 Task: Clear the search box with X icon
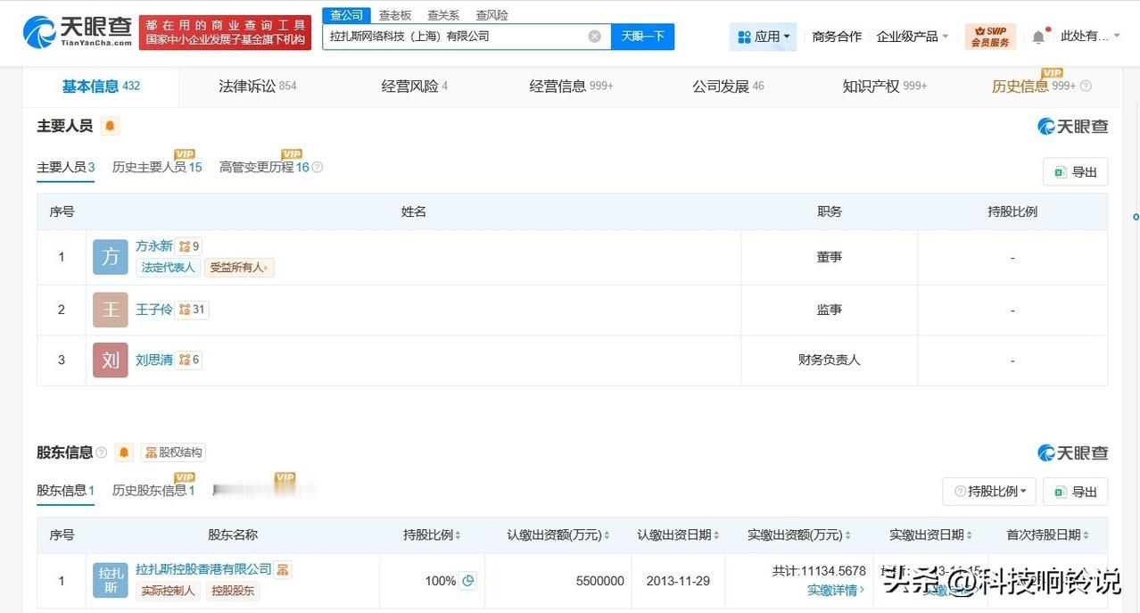[595, 37]
